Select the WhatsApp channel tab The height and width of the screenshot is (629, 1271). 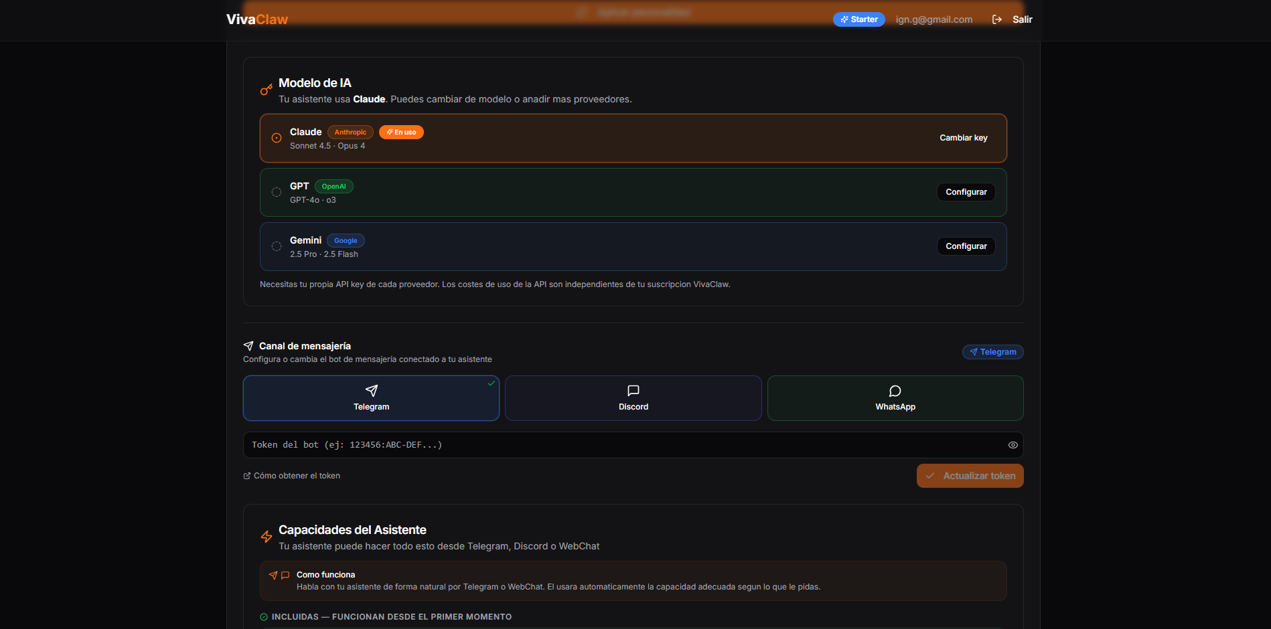[895, 398]
